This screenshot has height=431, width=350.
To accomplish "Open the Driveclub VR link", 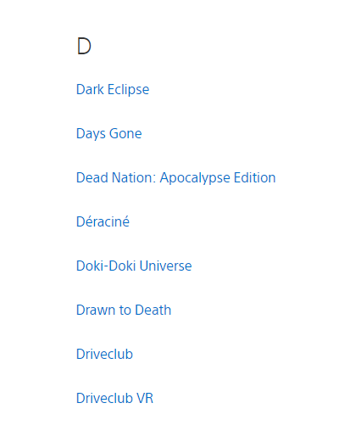I will [x=114, y=398].
